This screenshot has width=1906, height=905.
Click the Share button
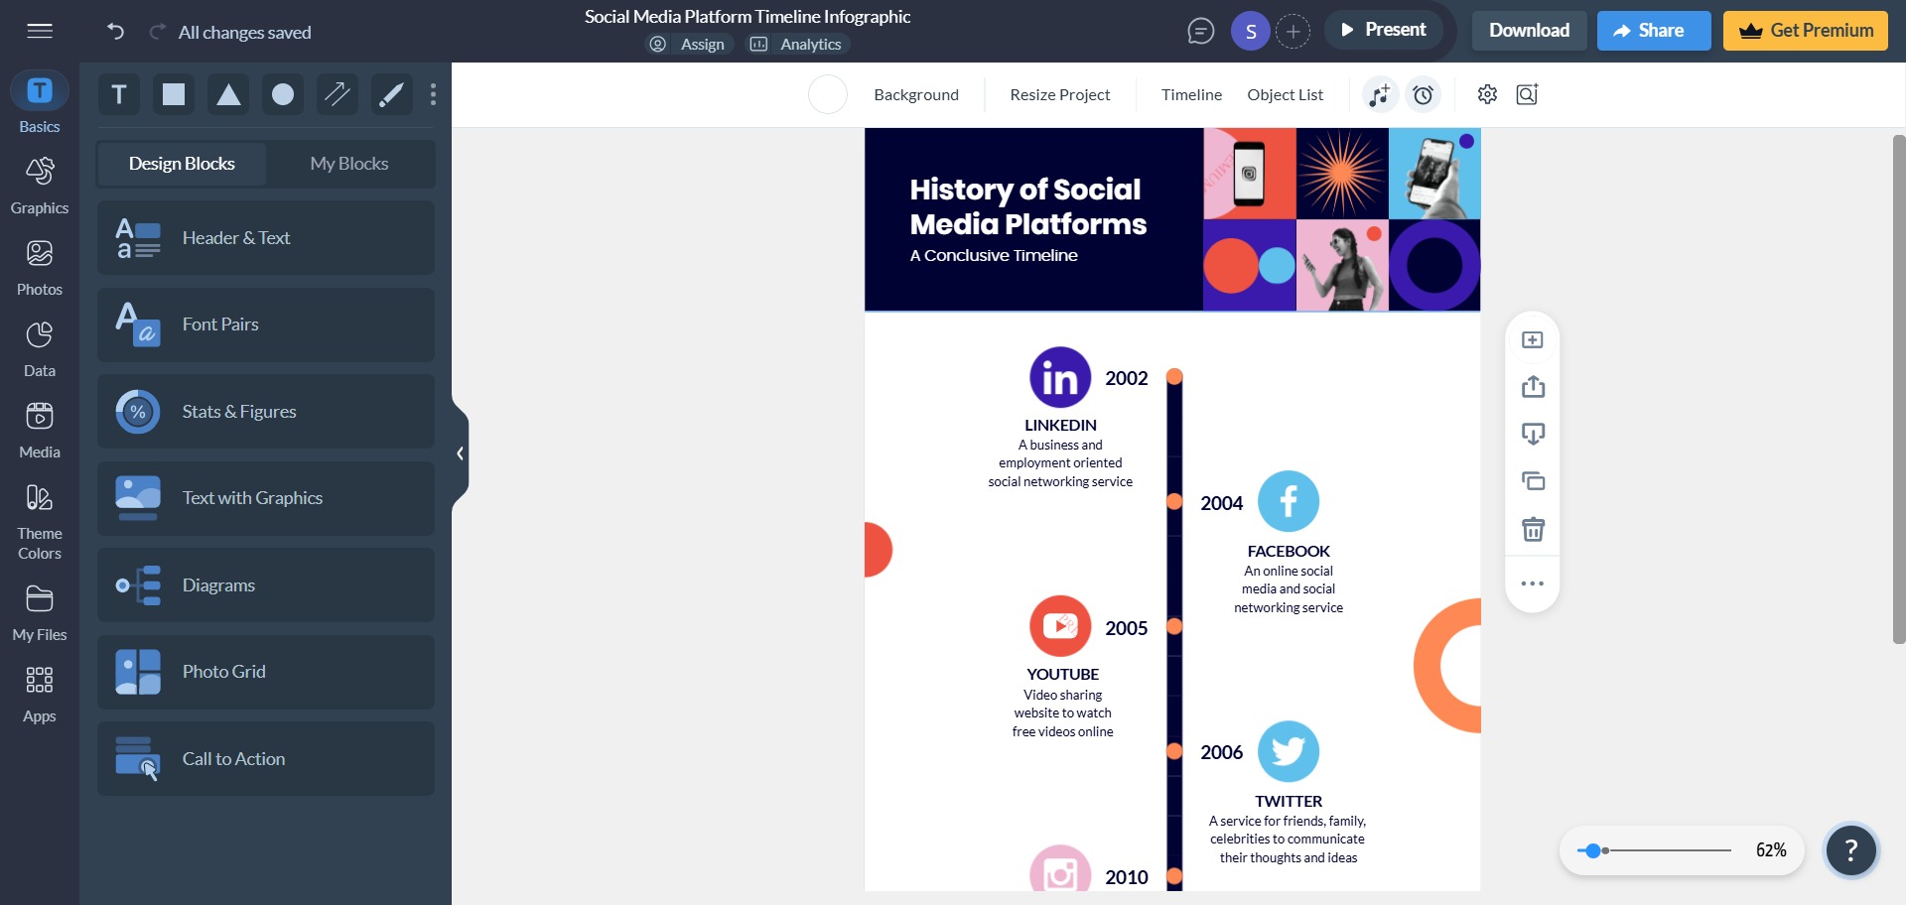[1653, 31]
